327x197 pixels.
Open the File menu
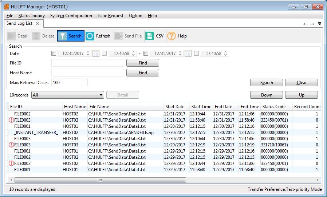point(10,16)
